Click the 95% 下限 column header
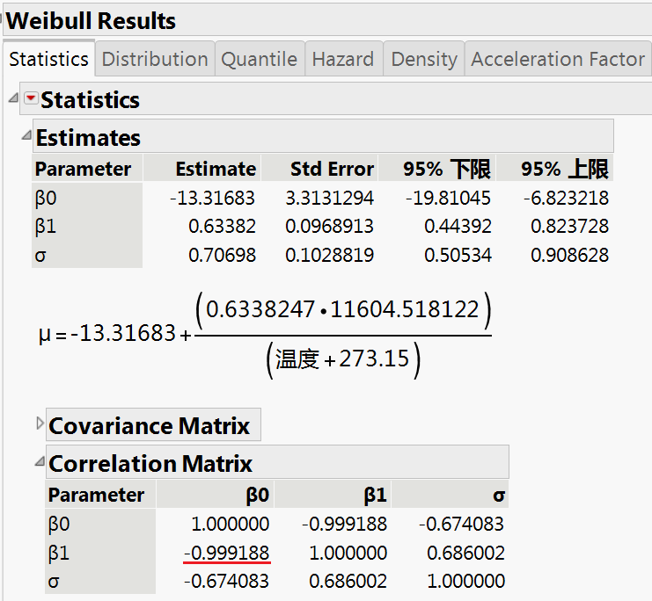 (446, 169)
